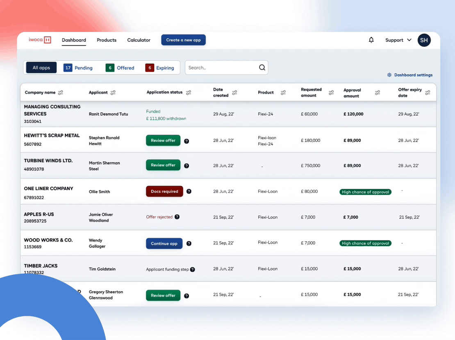Open the Products navigation item
Screen dimensions: 455x340
107,40
